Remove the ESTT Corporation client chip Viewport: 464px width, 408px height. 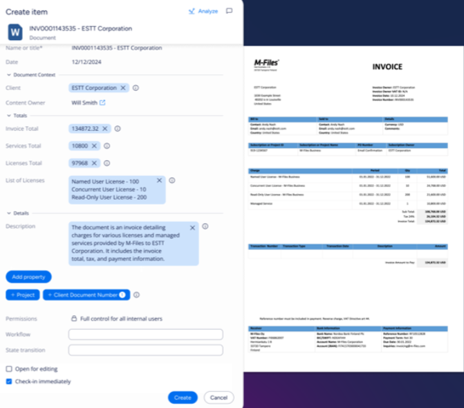point(123,88)
